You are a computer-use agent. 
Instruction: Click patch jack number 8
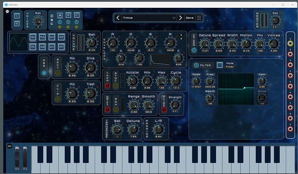[x=290, y=118]
